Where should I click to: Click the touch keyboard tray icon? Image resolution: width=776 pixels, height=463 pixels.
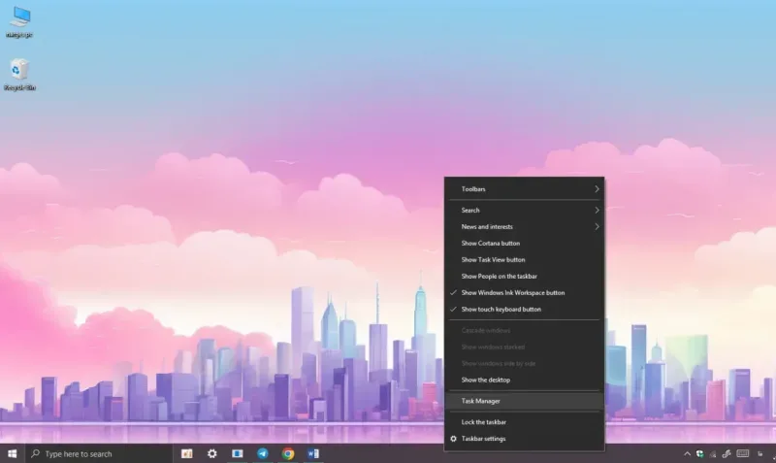pos(742,453)
